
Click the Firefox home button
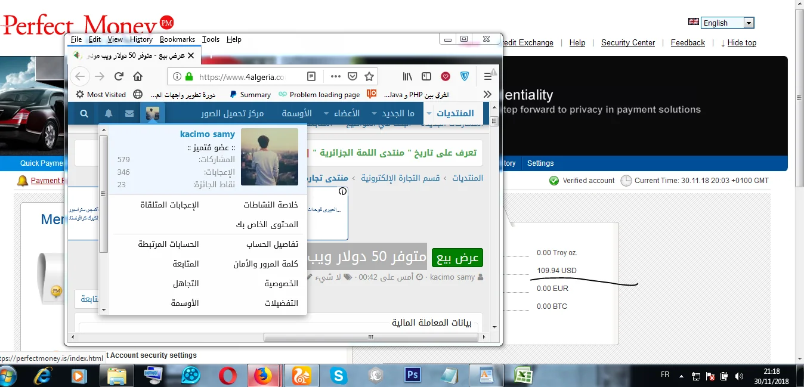pos(138,76)
